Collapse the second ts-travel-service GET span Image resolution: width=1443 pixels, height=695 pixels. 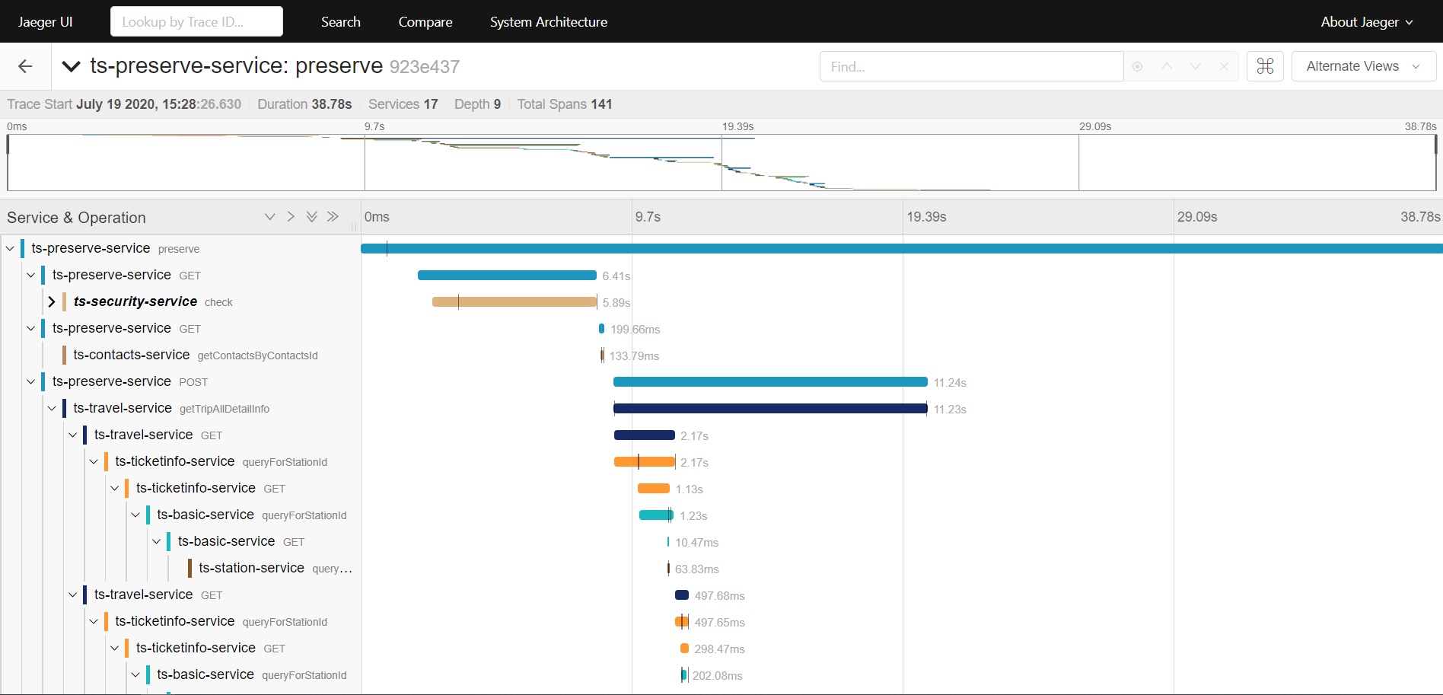tap(72, 595)
